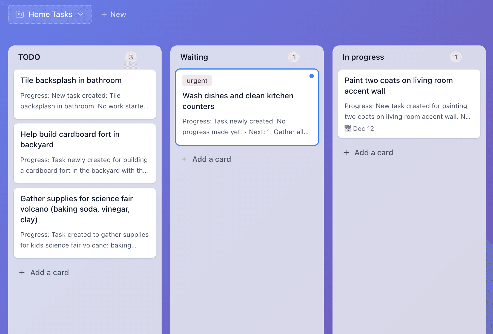Image resolution: width=493 pixels, height=334 pixels.
Task: Create a new board using the New button
Action: tap(113, 14)
